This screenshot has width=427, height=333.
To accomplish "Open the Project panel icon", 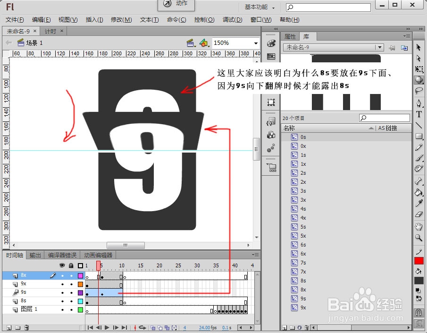I will coord(272,167).
